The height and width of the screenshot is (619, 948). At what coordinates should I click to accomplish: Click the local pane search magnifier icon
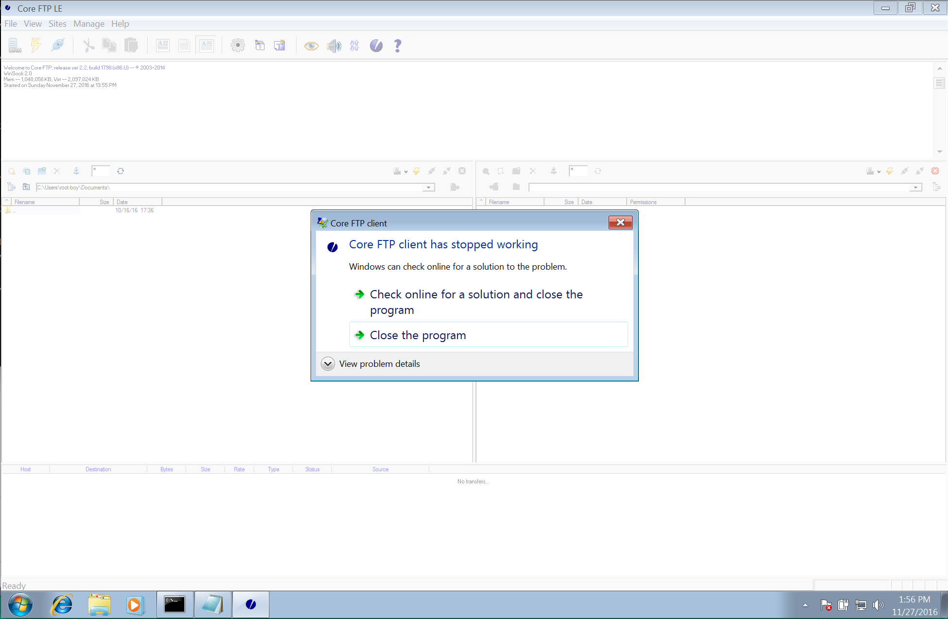click(12, 171)
